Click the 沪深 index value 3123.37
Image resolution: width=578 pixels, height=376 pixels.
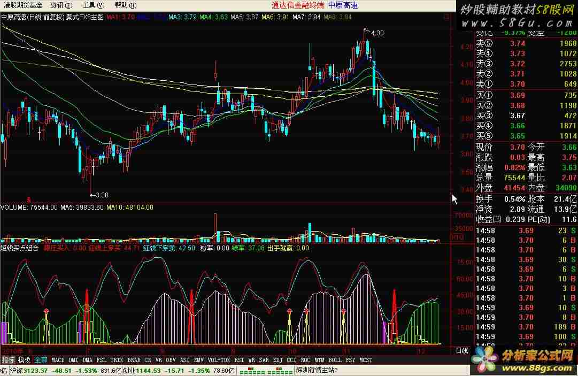[x=35, y=371]
